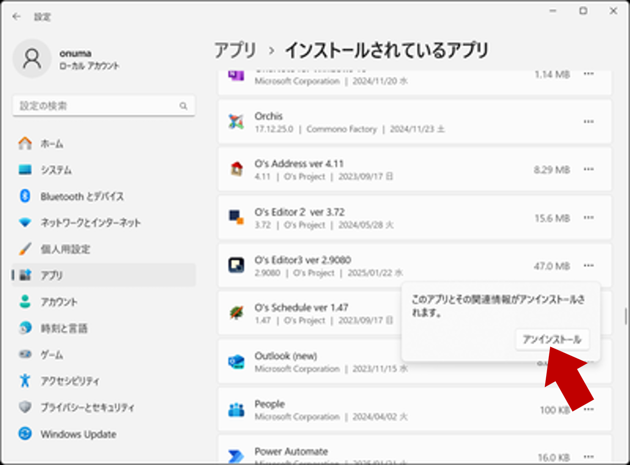Screen dimensions: 630x465
Task: Open the onuma user account profile
Action: (x=66, y=59)
